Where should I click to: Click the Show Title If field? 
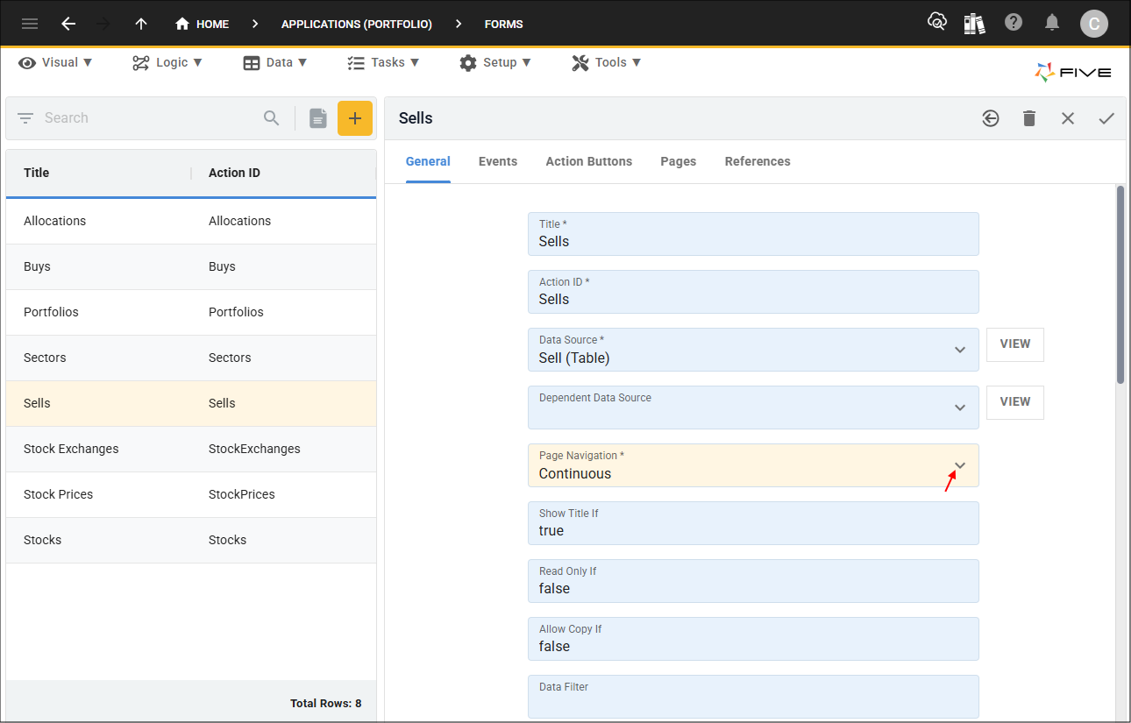[753, 523]
